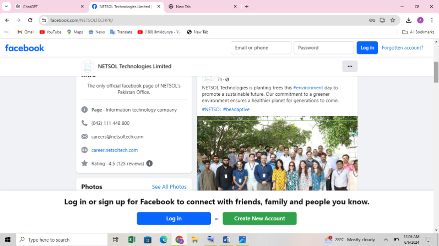Image resolution: width=439 pixels, height=246 pixels.
Task: Close the ChatGPT tab
Action: pyautogui.click(x=82, y=7)
